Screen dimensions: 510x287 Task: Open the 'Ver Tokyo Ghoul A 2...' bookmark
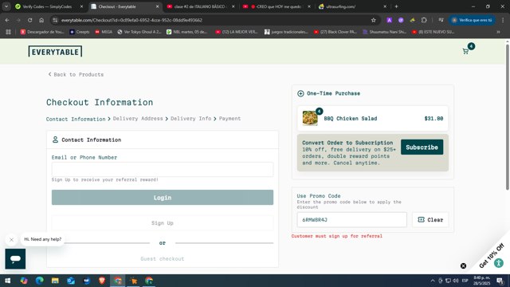(x=139, y=32)
